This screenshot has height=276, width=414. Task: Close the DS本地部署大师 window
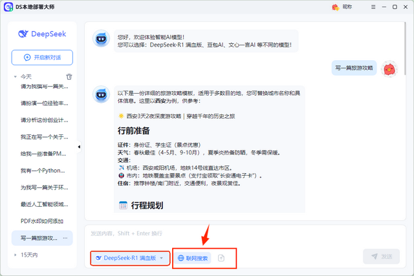tap(406, 7)
